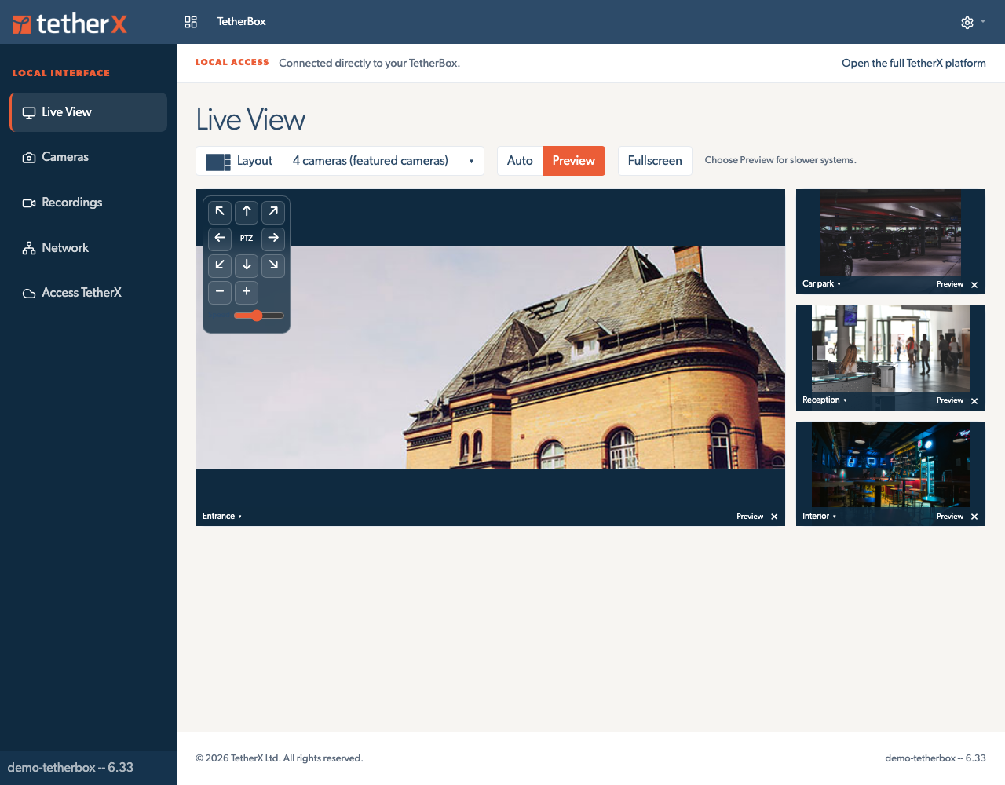Expand the Reception camera dropdown
Screen dimensions: 1005x785
click(x=824, y=400)
